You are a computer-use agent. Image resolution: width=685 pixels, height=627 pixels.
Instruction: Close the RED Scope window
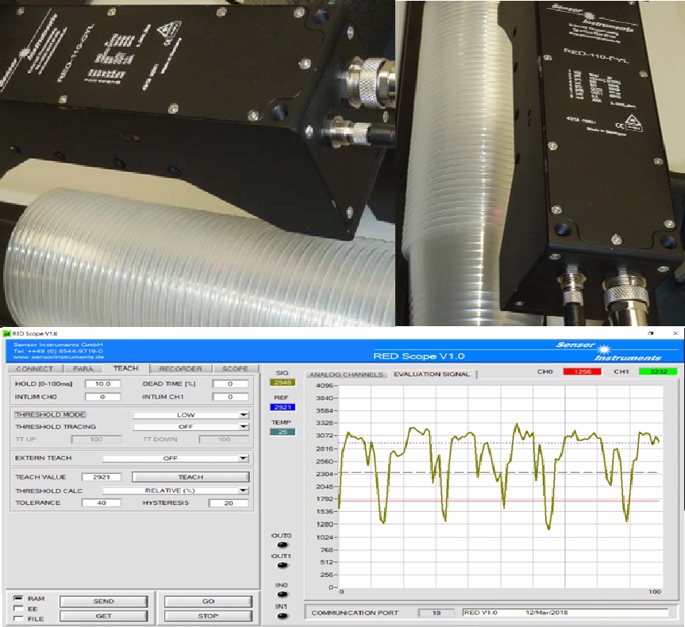(675, 333)
